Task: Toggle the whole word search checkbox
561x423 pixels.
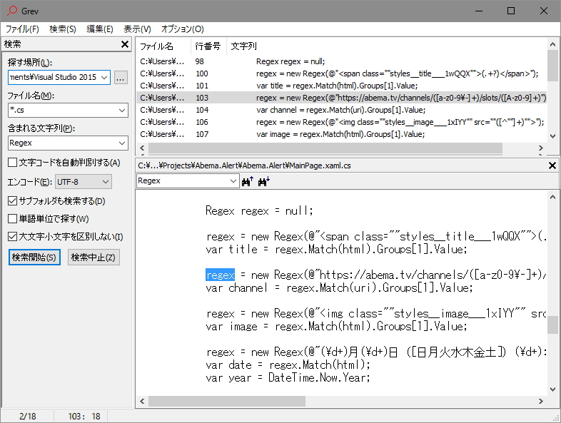Action: coord(13,219)
